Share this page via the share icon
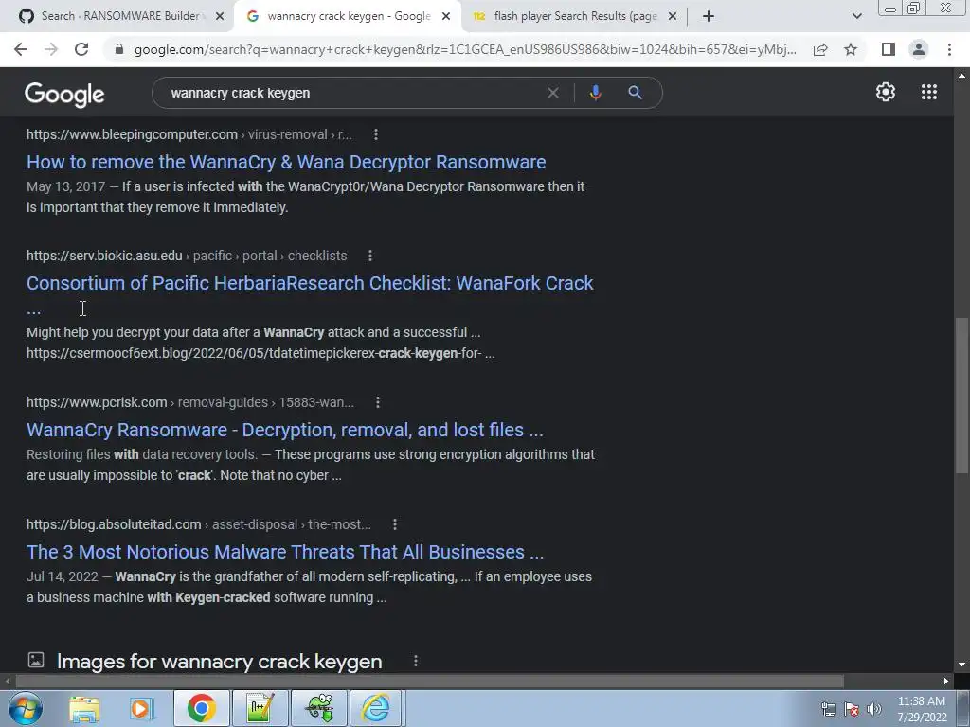Viewport: 970px width, 727px height. (820, 49)
